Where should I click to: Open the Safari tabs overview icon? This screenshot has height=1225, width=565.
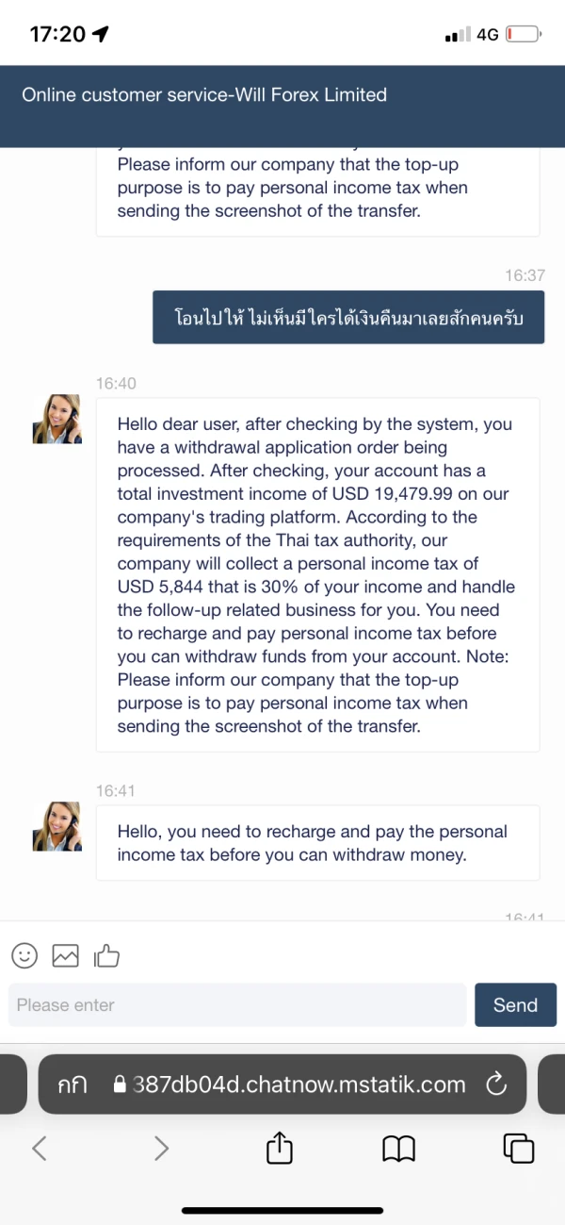click(x=519, y=1148)
